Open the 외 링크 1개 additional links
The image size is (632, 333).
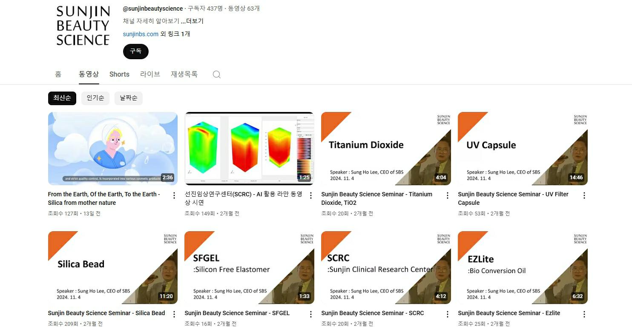[x=175, y=34]
